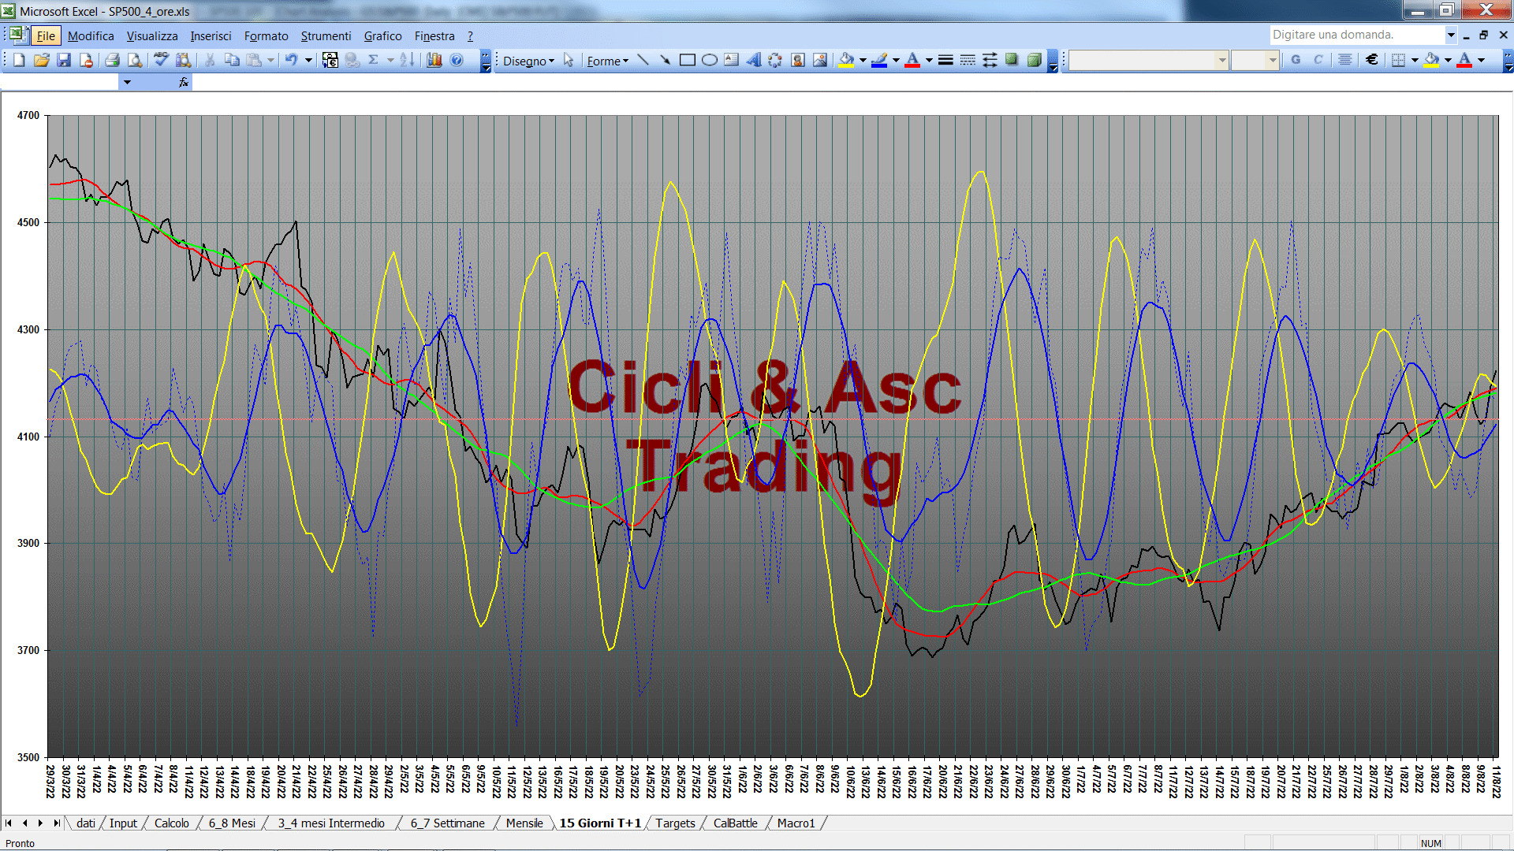Open the File menu
The width and height of the screenshot is (1514, 851).
click(x=46, y=36)
